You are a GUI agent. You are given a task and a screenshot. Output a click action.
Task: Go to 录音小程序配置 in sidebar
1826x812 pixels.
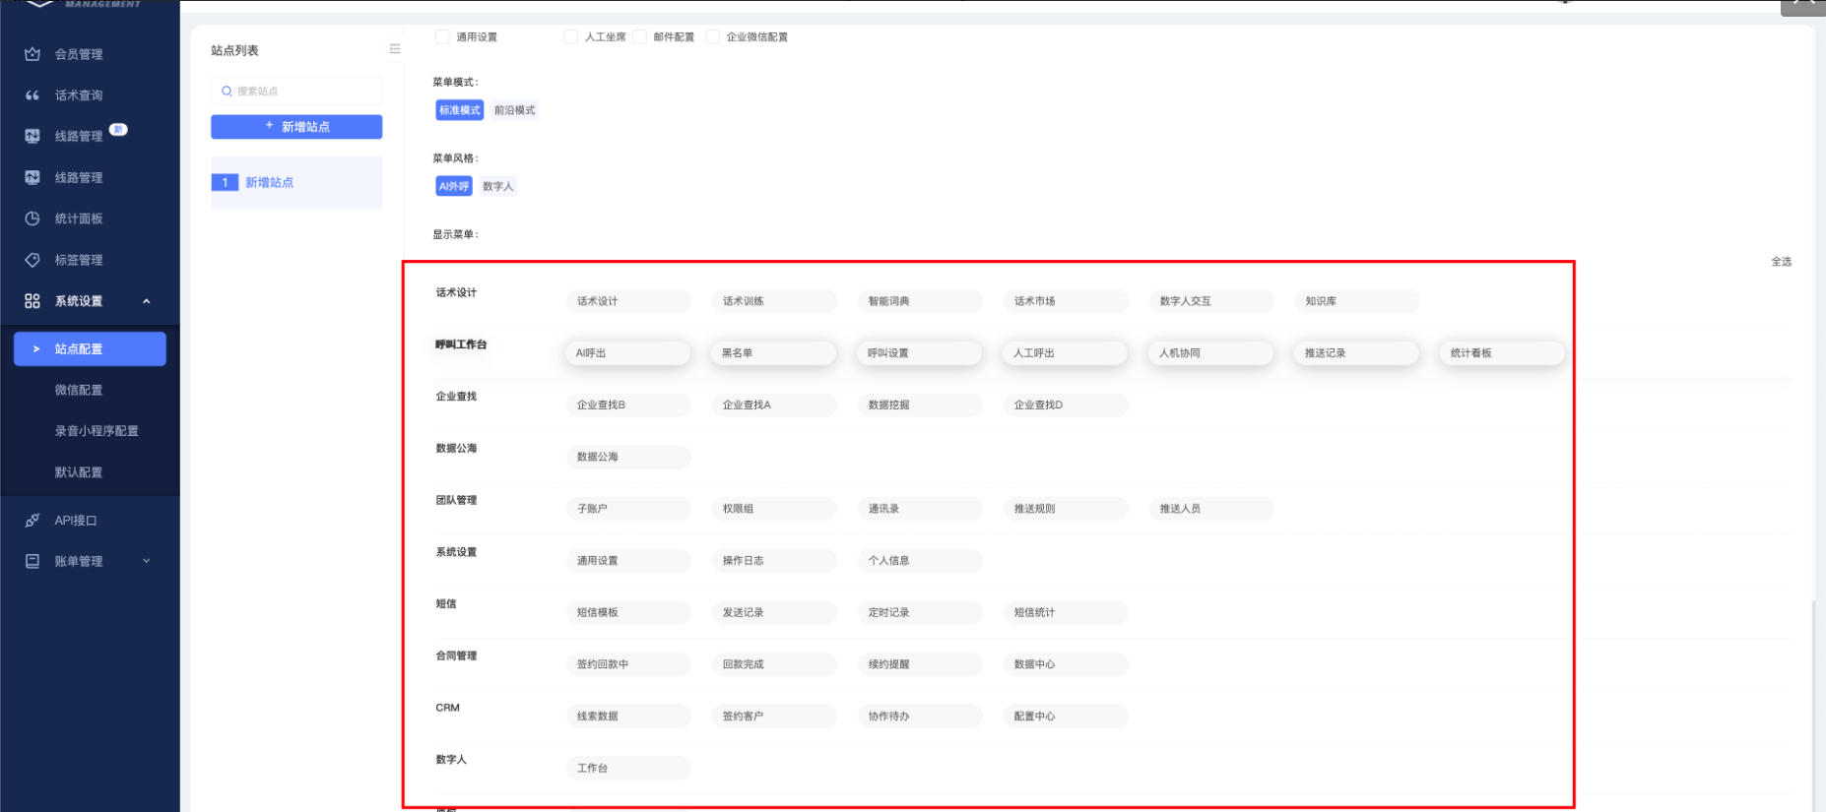pyautogui.click(x=97, y=431)
